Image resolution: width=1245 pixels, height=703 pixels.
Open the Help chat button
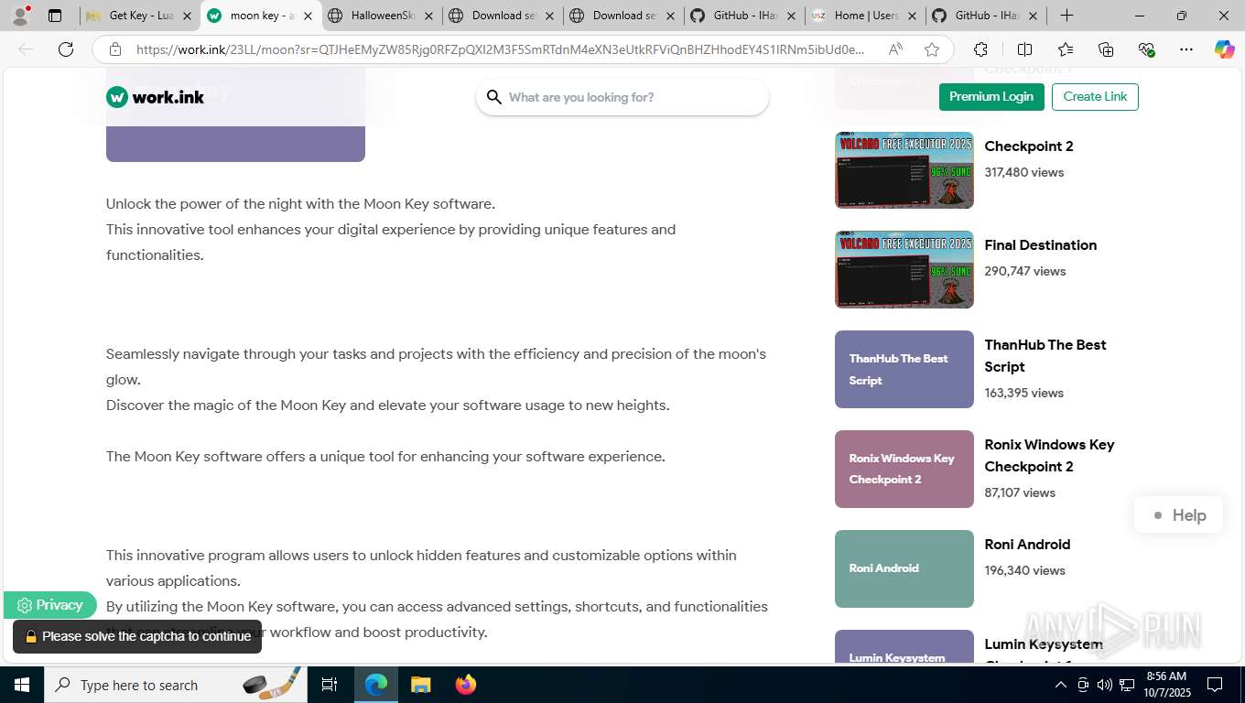[1178, 515]
